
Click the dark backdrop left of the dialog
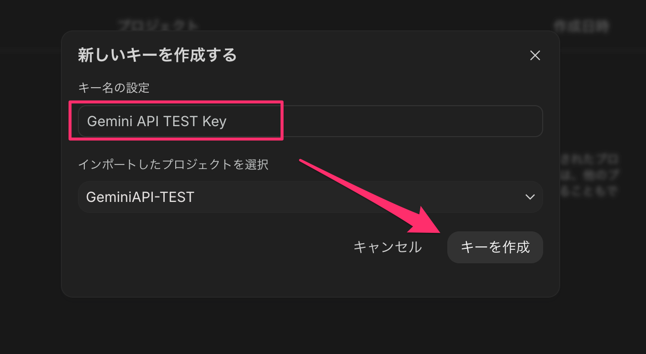30,175
